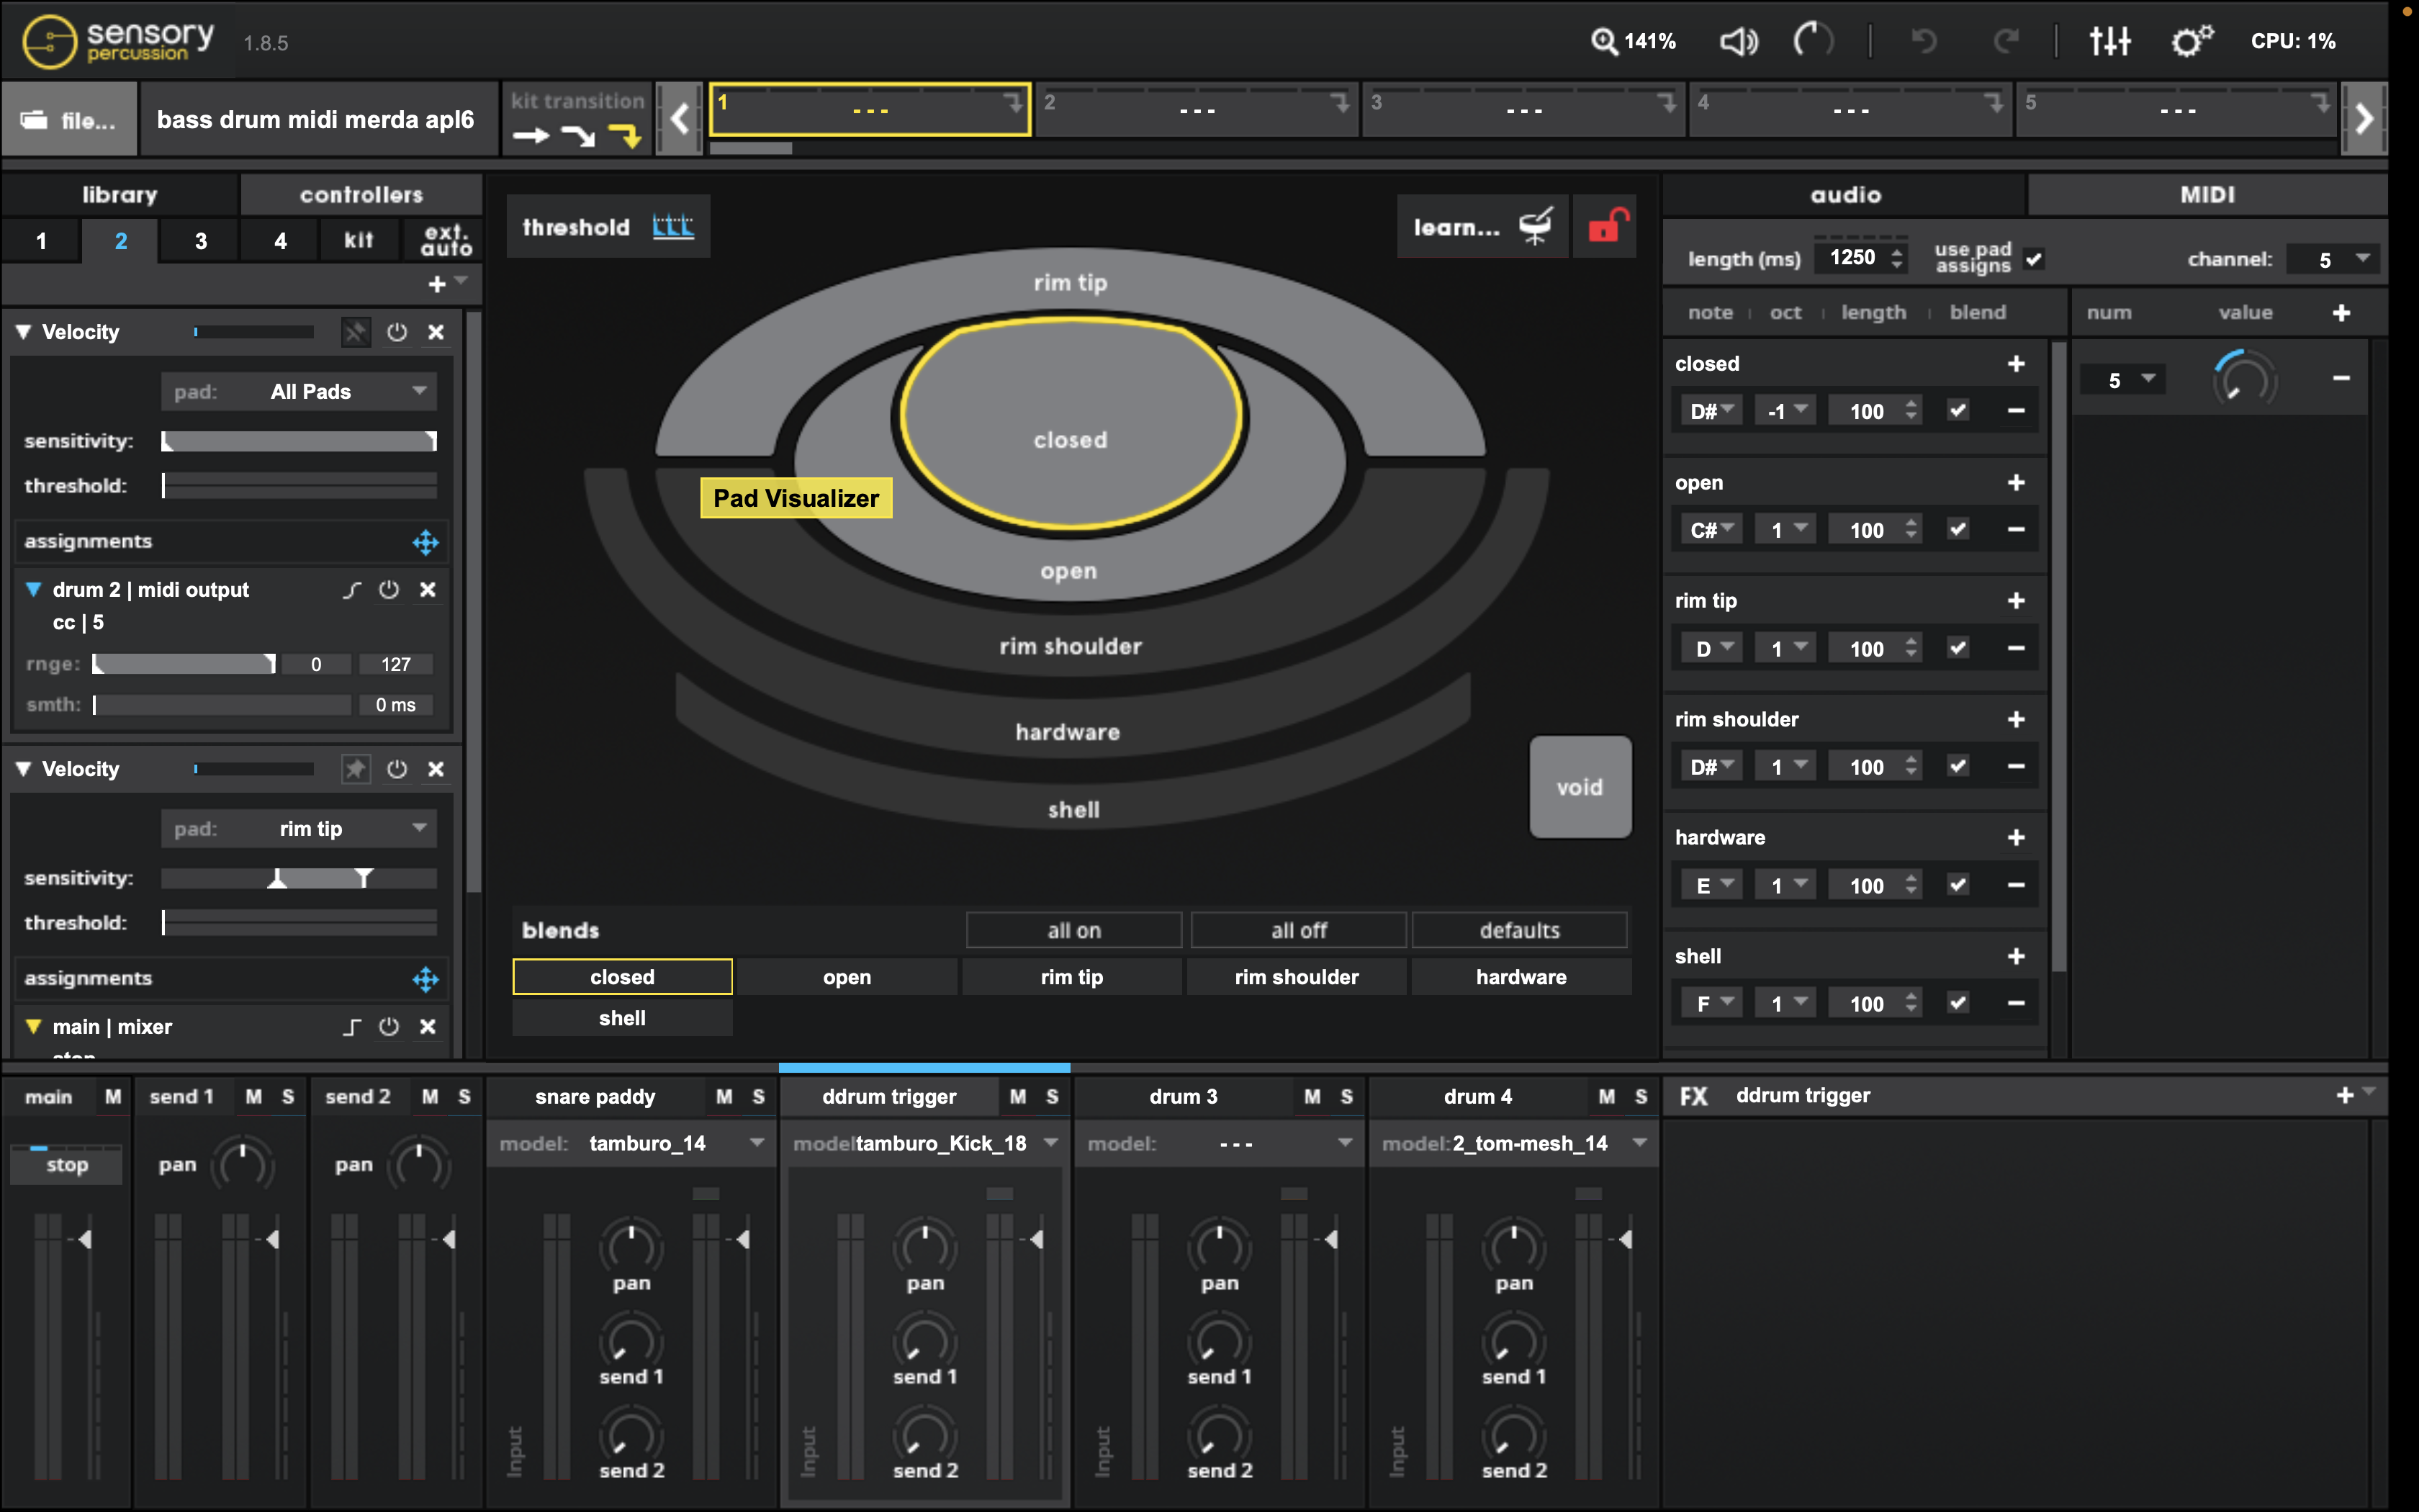Click the blue assignments move icon in first Velocity
The image size is (2419, 1512).
coord(425,542)
